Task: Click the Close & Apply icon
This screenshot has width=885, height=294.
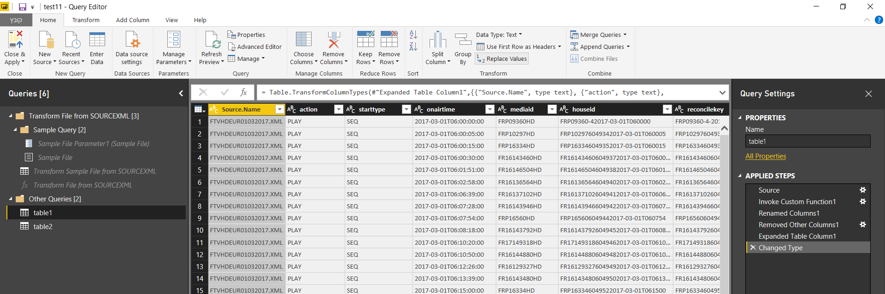Action: click(x=15, y=40)
